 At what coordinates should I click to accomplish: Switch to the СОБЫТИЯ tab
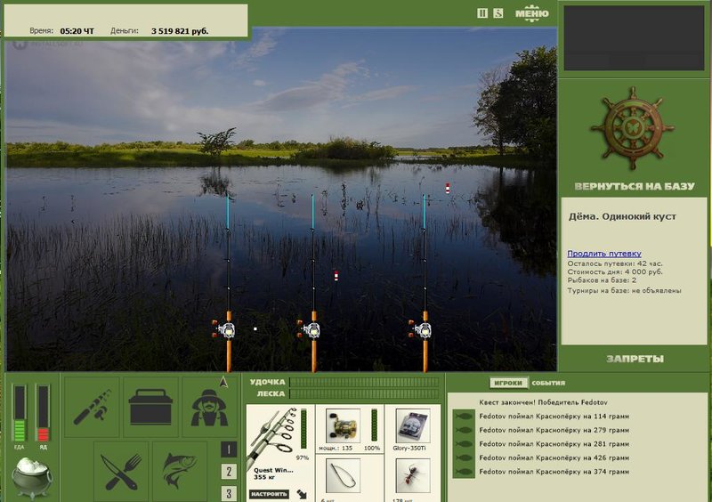pos(548,383)
